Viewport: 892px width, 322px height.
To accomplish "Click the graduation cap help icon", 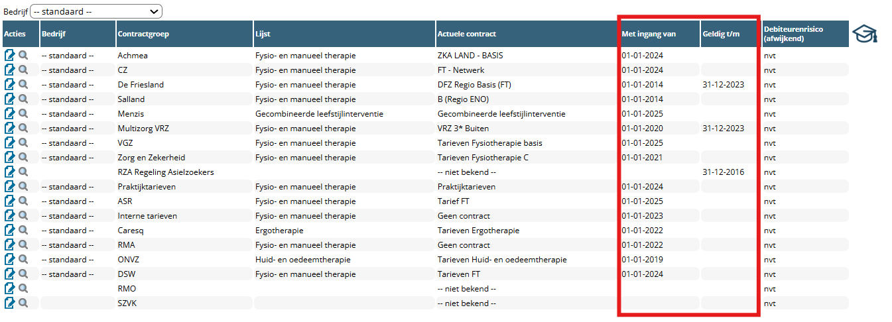I will pos(864,34).
